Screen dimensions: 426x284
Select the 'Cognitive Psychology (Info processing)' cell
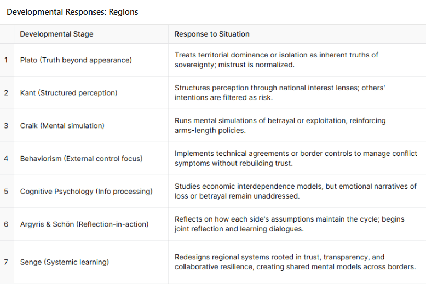(86, 192)
